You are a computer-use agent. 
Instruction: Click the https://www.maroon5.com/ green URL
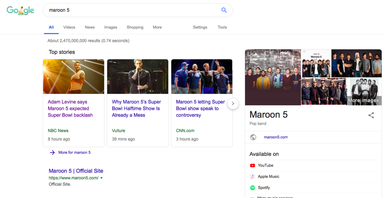tap(74, 178)
